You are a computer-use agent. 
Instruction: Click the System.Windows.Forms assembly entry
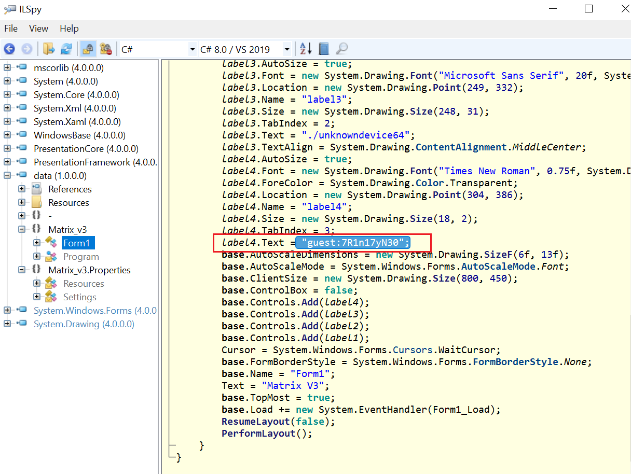coord(94,311)
